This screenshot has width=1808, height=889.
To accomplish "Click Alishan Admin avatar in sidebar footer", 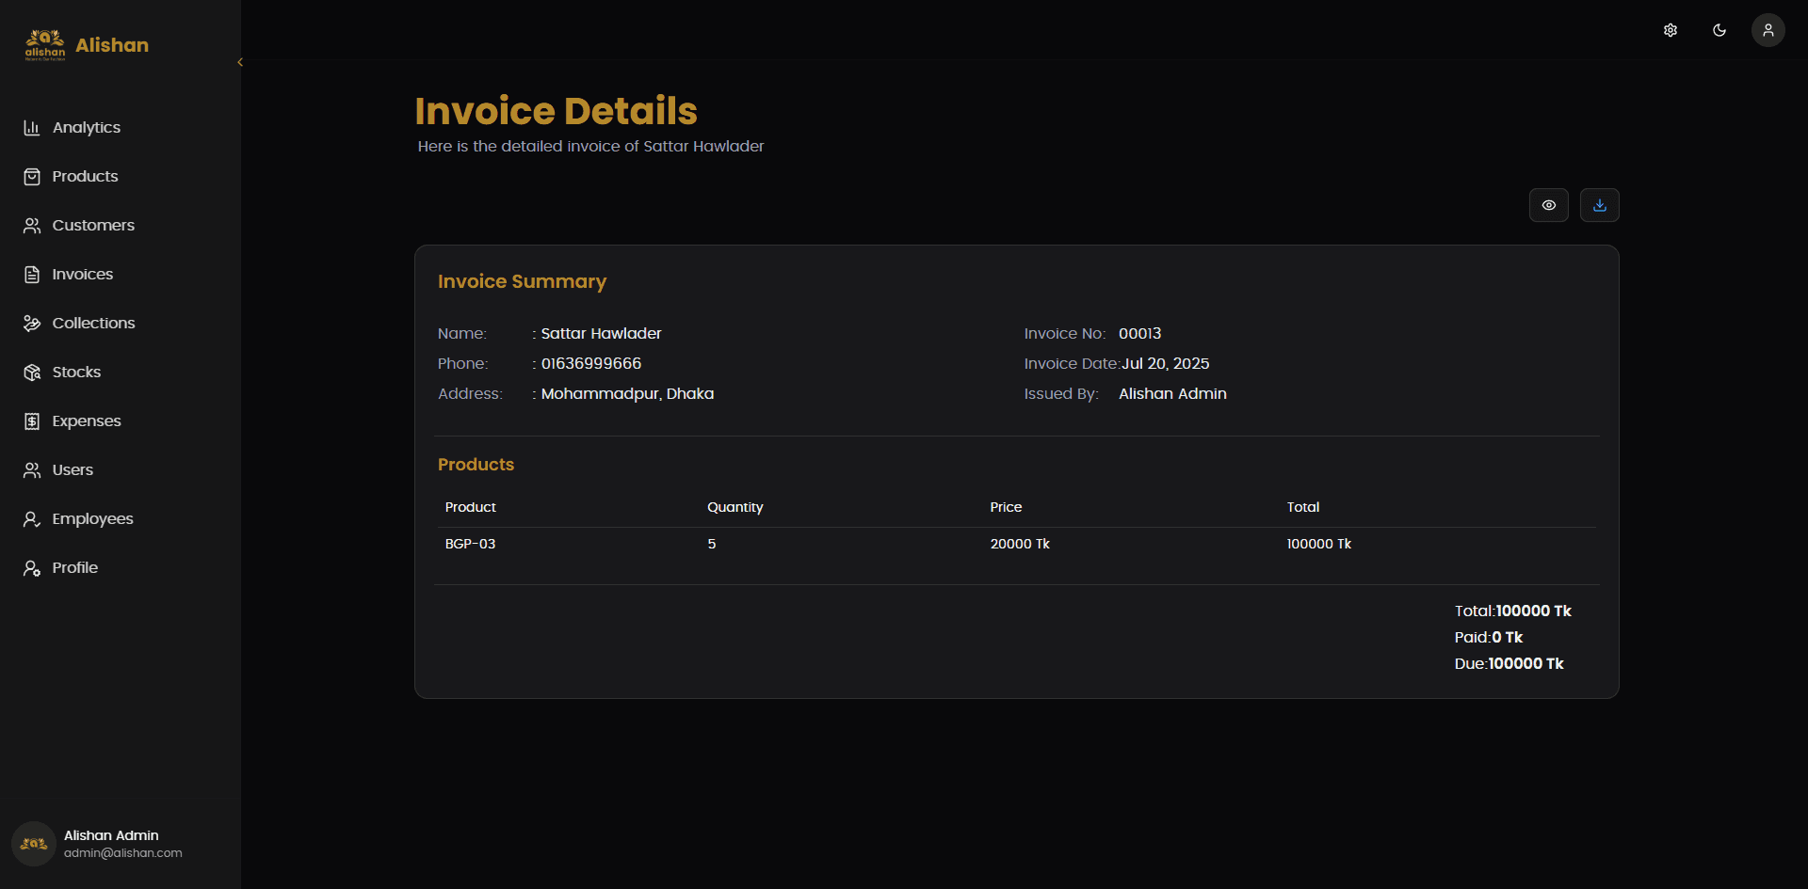I will coord(34,844).
